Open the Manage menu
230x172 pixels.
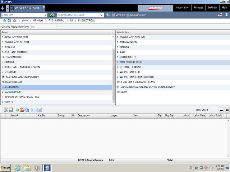[x=198, y=8]
